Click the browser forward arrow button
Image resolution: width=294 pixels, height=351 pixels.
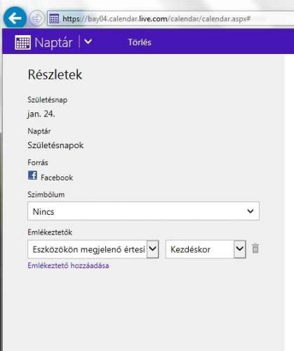[x=36, y=18]
